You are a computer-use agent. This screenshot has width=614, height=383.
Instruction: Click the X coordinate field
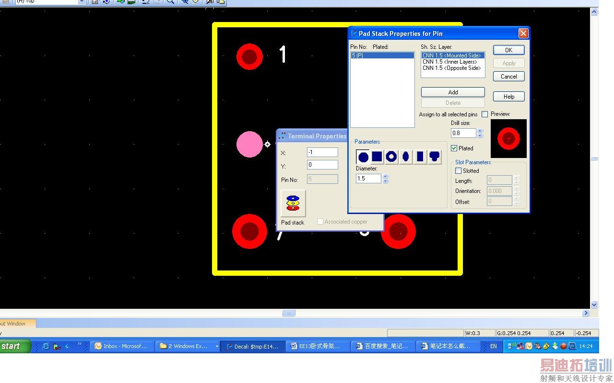(322, 152)
